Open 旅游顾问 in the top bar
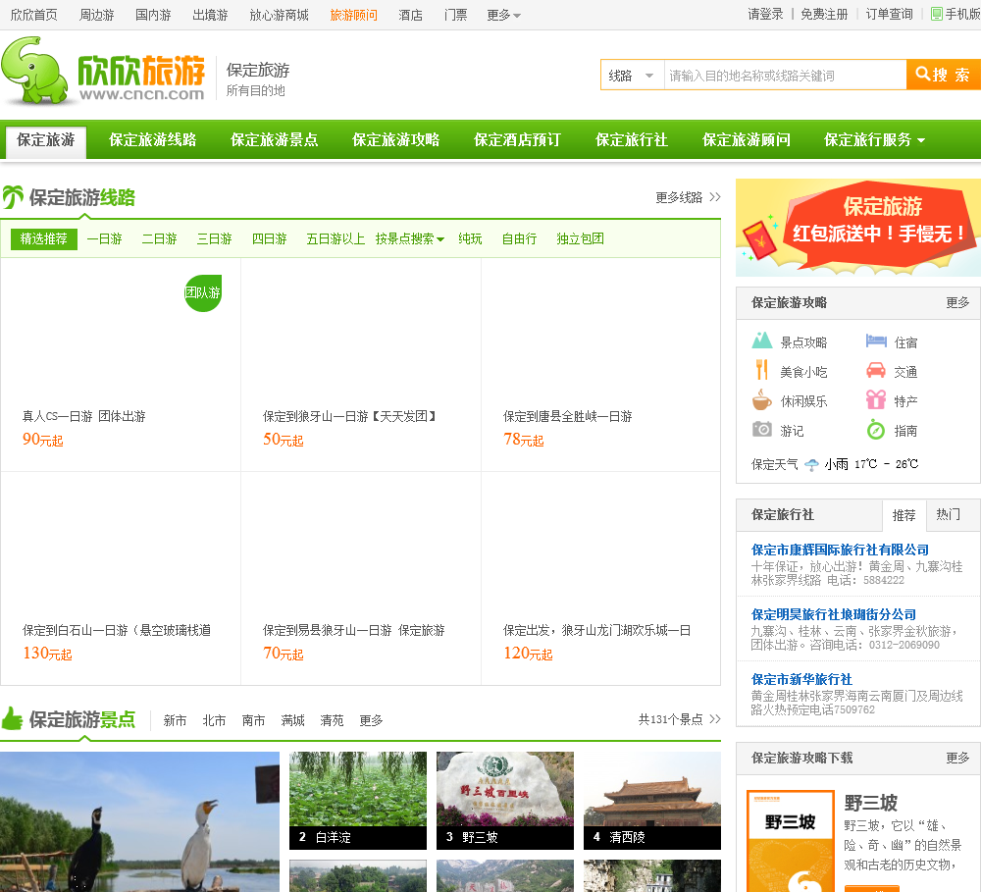 [x=353, y=15]
